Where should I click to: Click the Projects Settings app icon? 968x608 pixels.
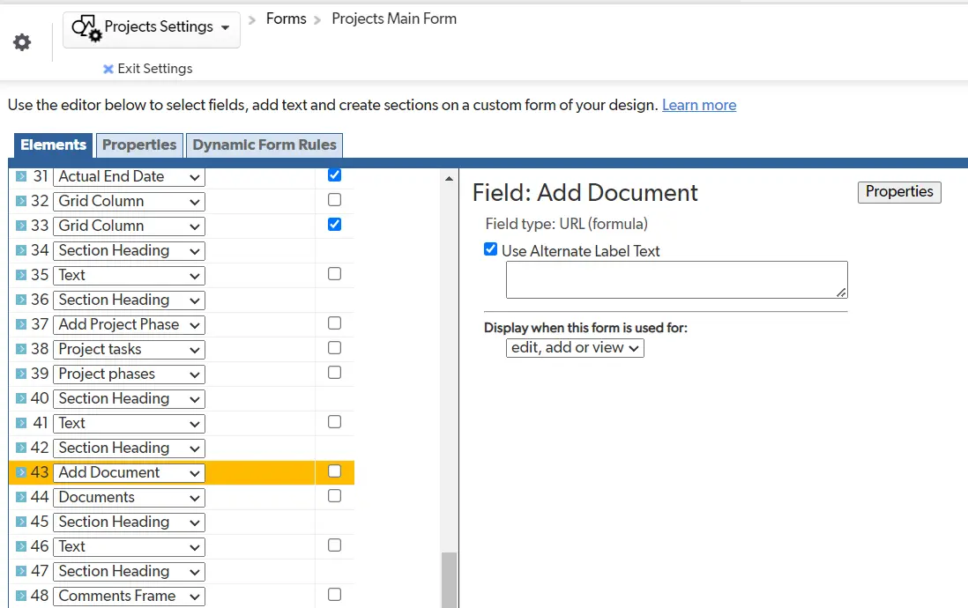click(x=86, y=28)
